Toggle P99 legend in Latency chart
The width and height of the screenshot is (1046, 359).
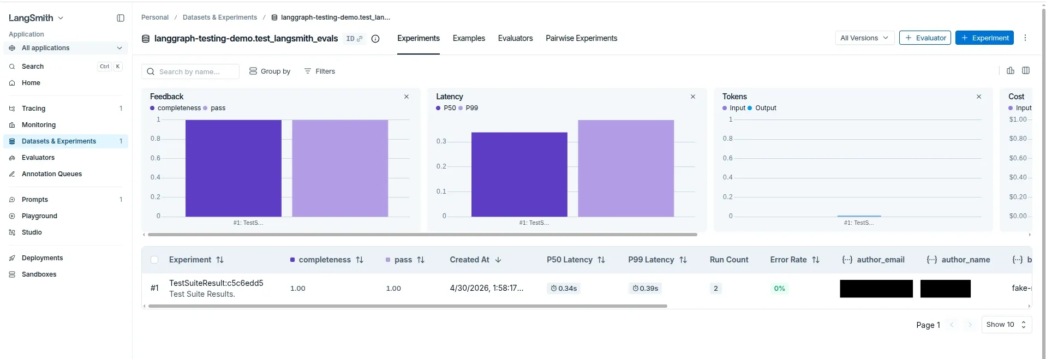click(468, 108)
